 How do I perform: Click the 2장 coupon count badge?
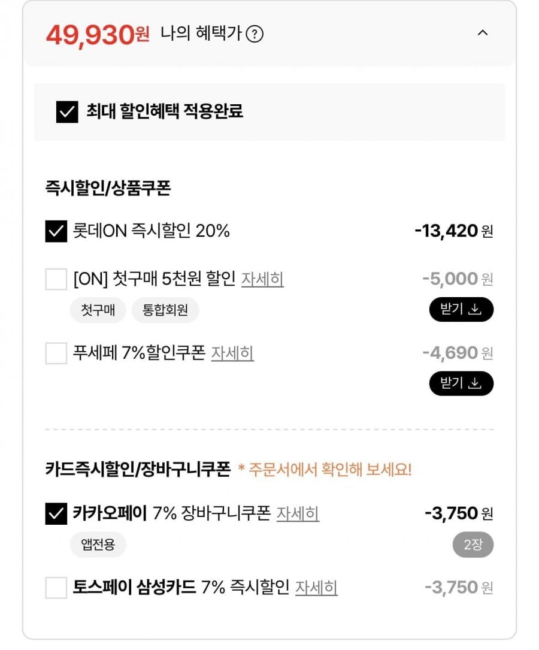(x=473, y=545)
